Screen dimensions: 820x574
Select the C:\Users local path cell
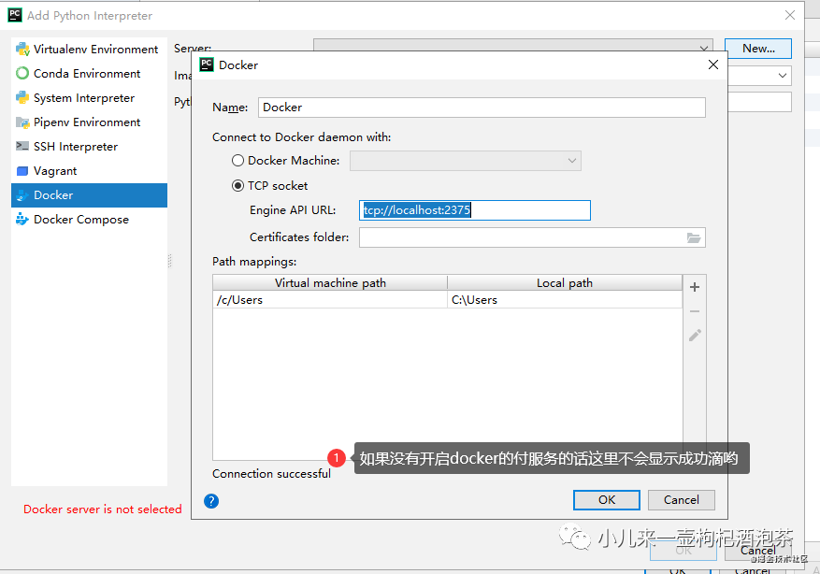(565, 299)
